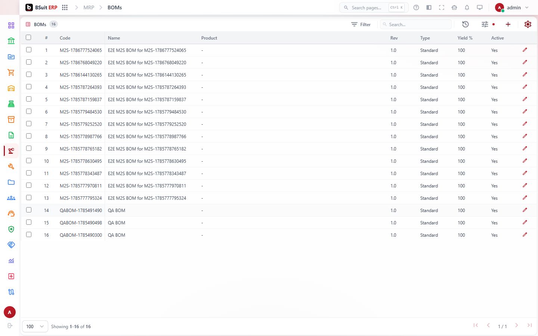Open the cash register module in sidebar

point(11,104)
